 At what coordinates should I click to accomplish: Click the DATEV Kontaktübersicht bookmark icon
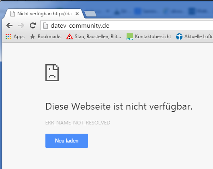tap(130, 37)
